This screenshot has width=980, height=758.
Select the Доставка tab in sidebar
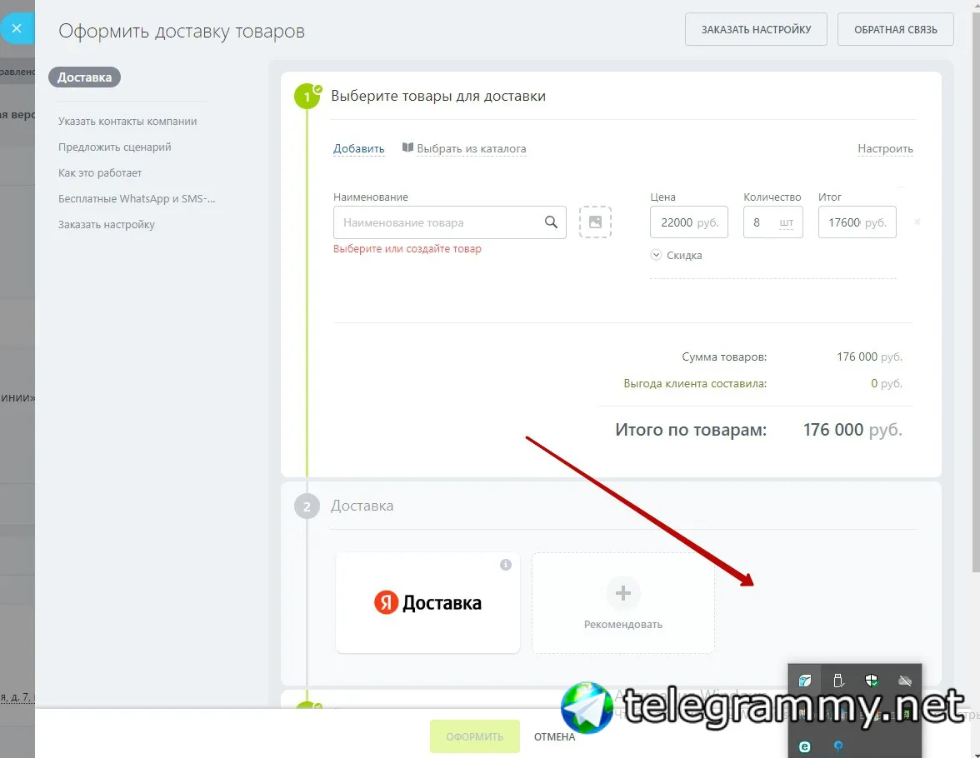84,77
